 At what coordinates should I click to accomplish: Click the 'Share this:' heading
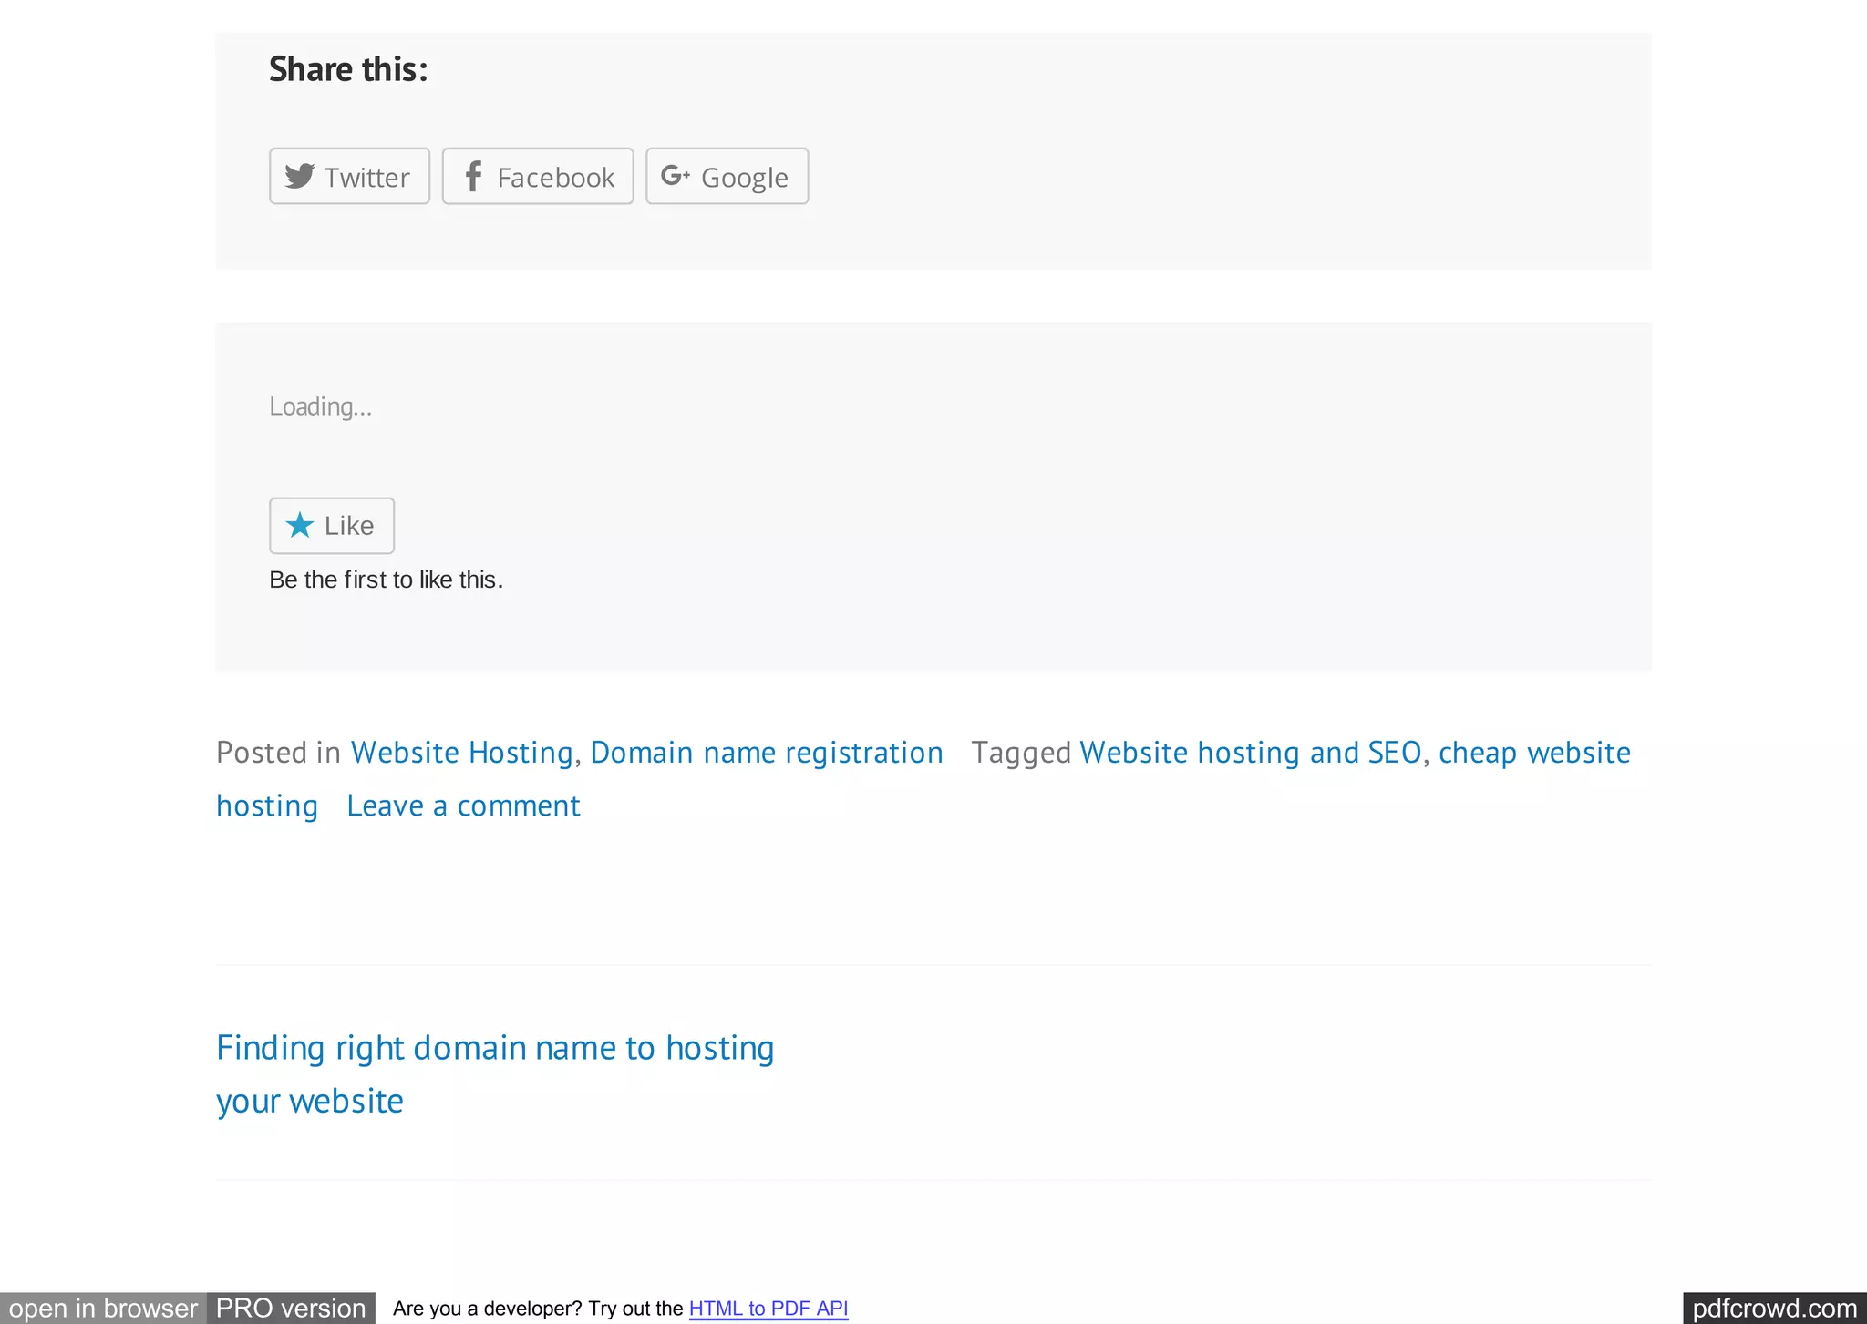tap(348, 69)
